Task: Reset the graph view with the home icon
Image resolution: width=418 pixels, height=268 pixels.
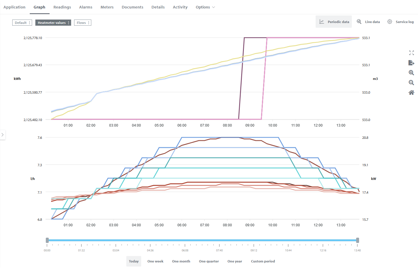Action: (411, 92)
